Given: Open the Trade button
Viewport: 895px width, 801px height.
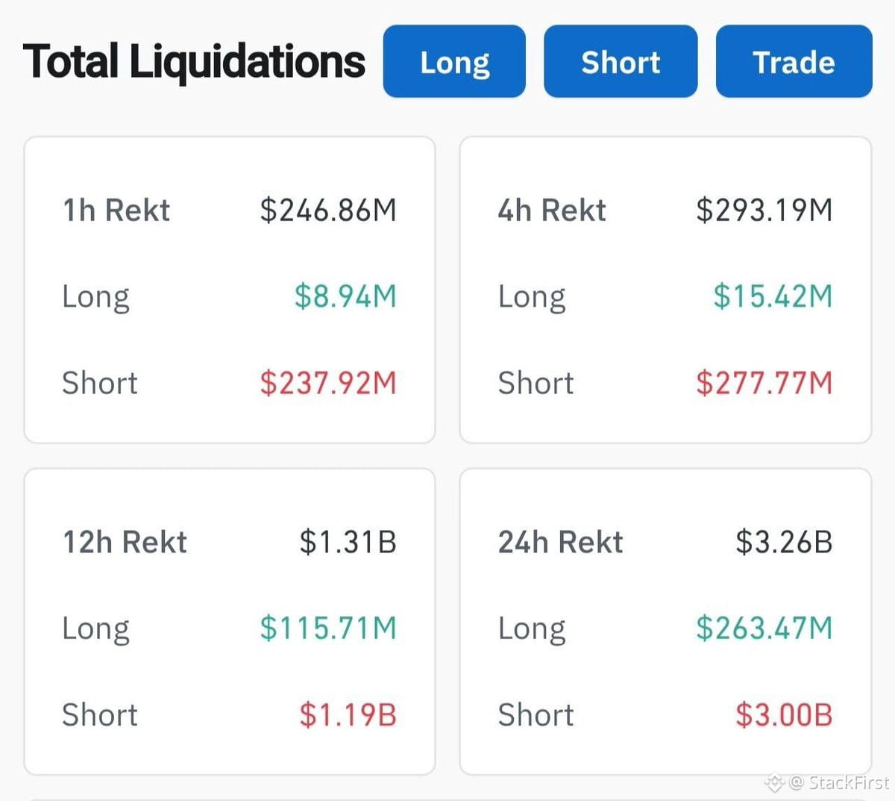Looking at the screenshot, I should 794,61.
